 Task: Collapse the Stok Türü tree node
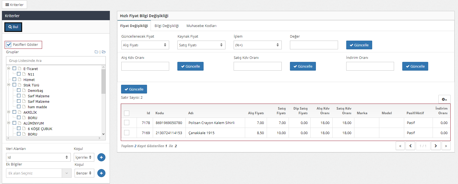pyautogui.click(x=8, y=85)
